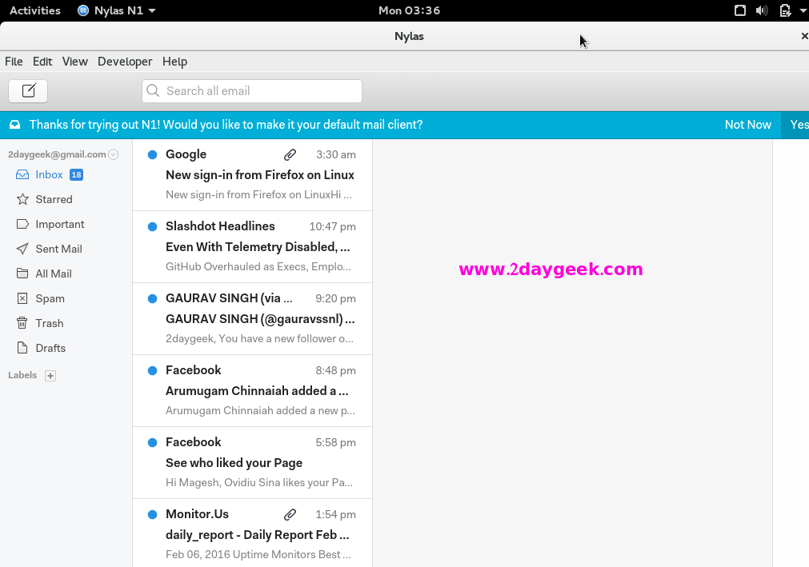Add a new label with plus icon
This screenshot has height=567, width=809.
click(50, 376)
